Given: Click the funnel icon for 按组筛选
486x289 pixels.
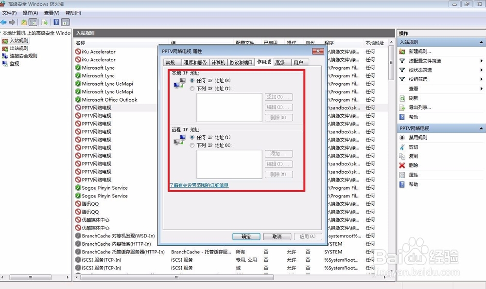Looking at the screenshot, I should click(402, 79).
